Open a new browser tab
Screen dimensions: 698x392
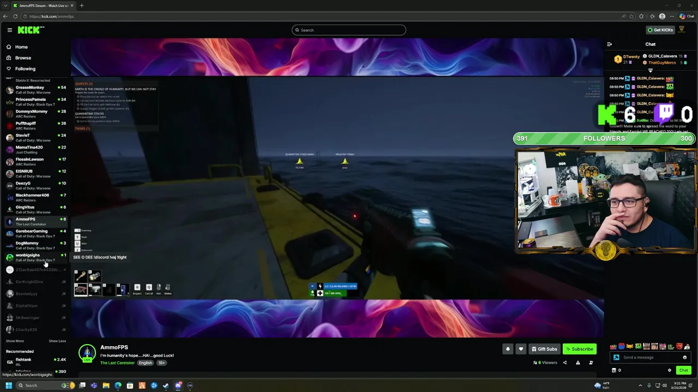[x=82, y=5]
